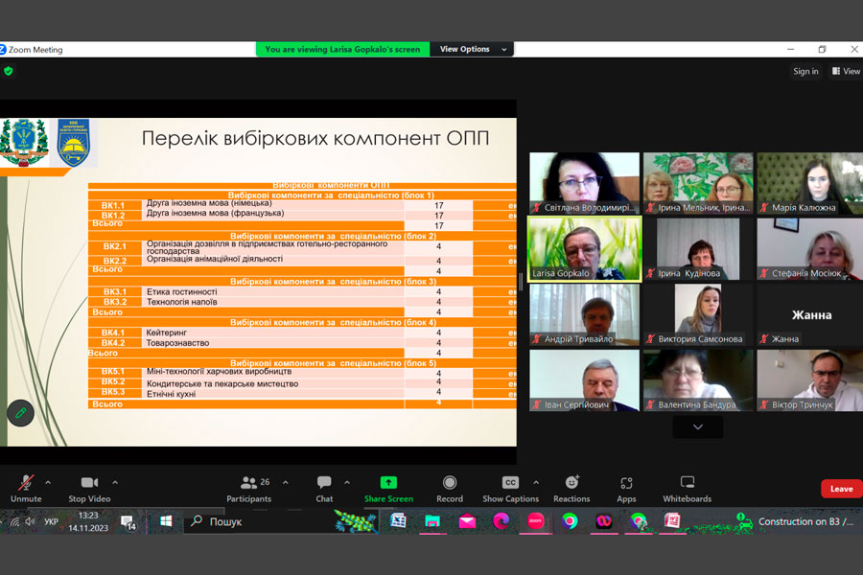Viewport: 863px width, 575px height.
Task: Click the 'Construction on B3' taskbar widget
Action: [x=795, y=521]
